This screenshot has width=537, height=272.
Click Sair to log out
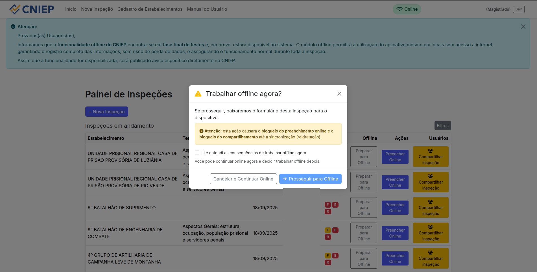coord(518,9)
